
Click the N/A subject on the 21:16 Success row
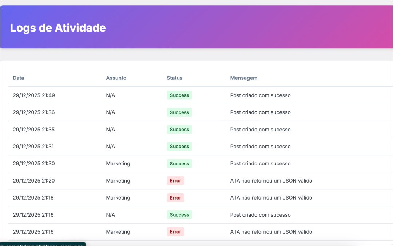point(110,214)
